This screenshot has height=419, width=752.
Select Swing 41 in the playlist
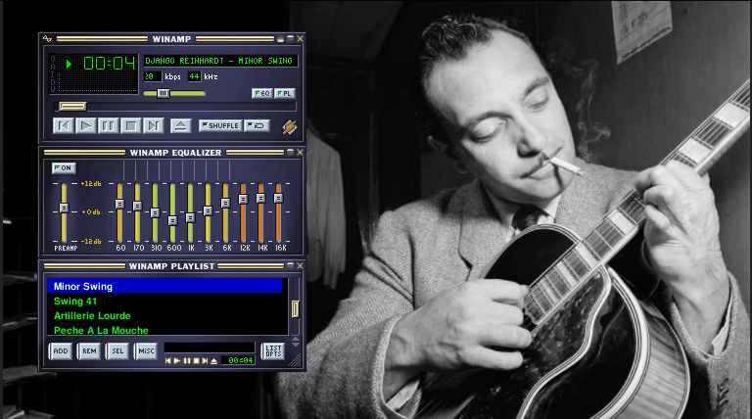[x=75, y=302]
